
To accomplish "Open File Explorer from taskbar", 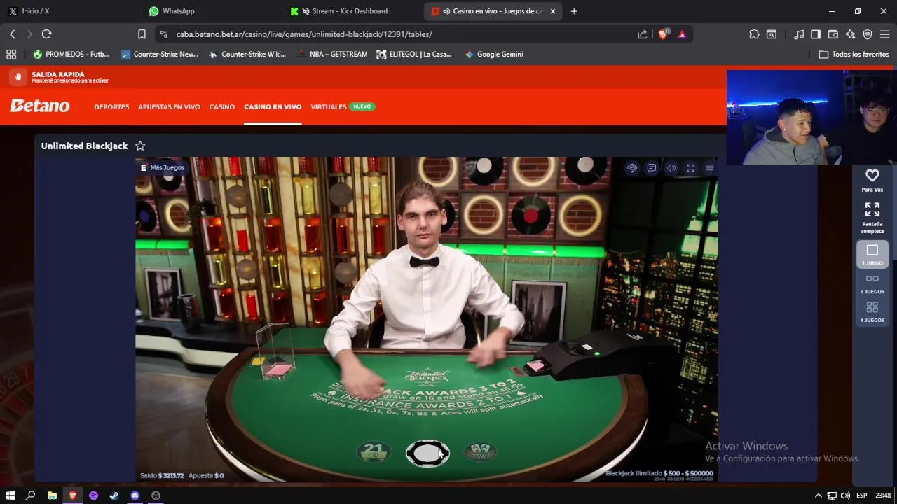I will point(52,496).
